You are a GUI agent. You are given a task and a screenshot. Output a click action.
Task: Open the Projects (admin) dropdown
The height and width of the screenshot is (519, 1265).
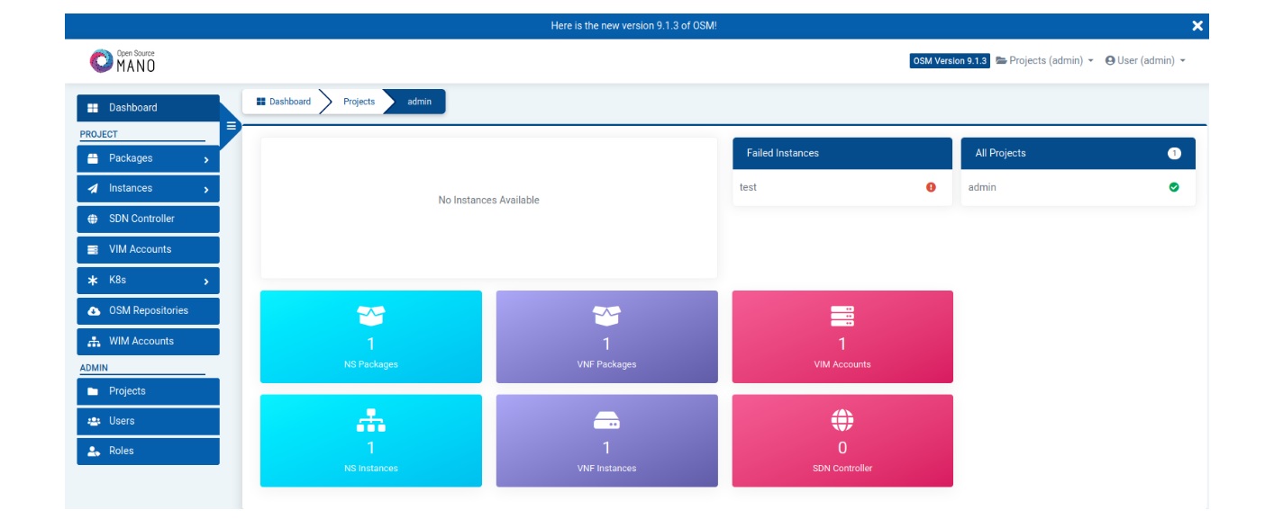pos(1044,61)
